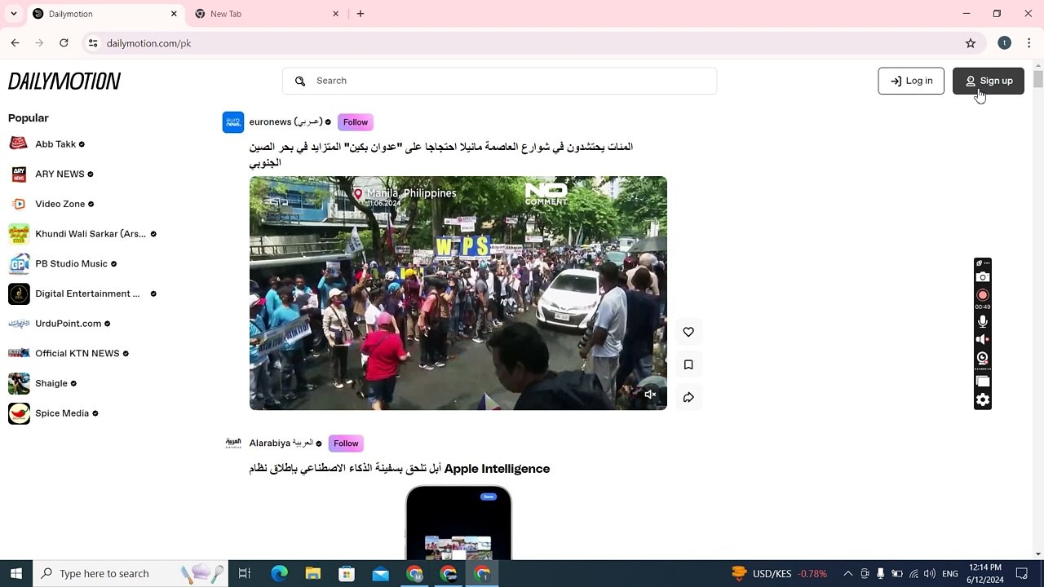
Task: Follow the euronews channel
Action: pyautogui.click(x=356, y=122)
